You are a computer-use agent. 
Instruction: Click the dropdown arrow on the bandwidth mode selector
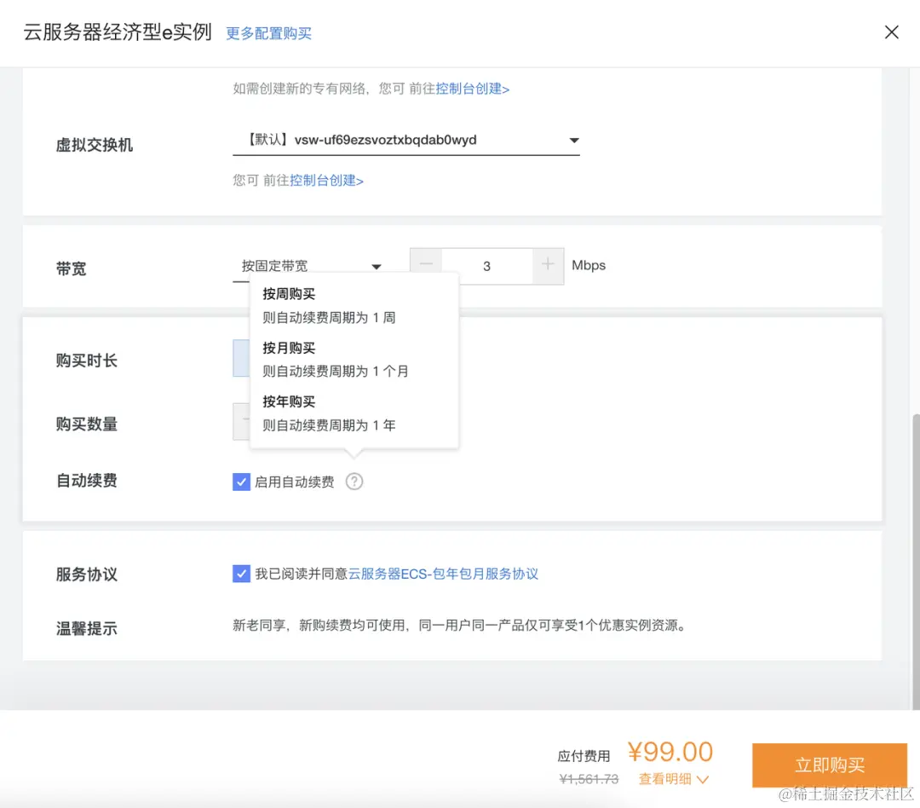376,265
